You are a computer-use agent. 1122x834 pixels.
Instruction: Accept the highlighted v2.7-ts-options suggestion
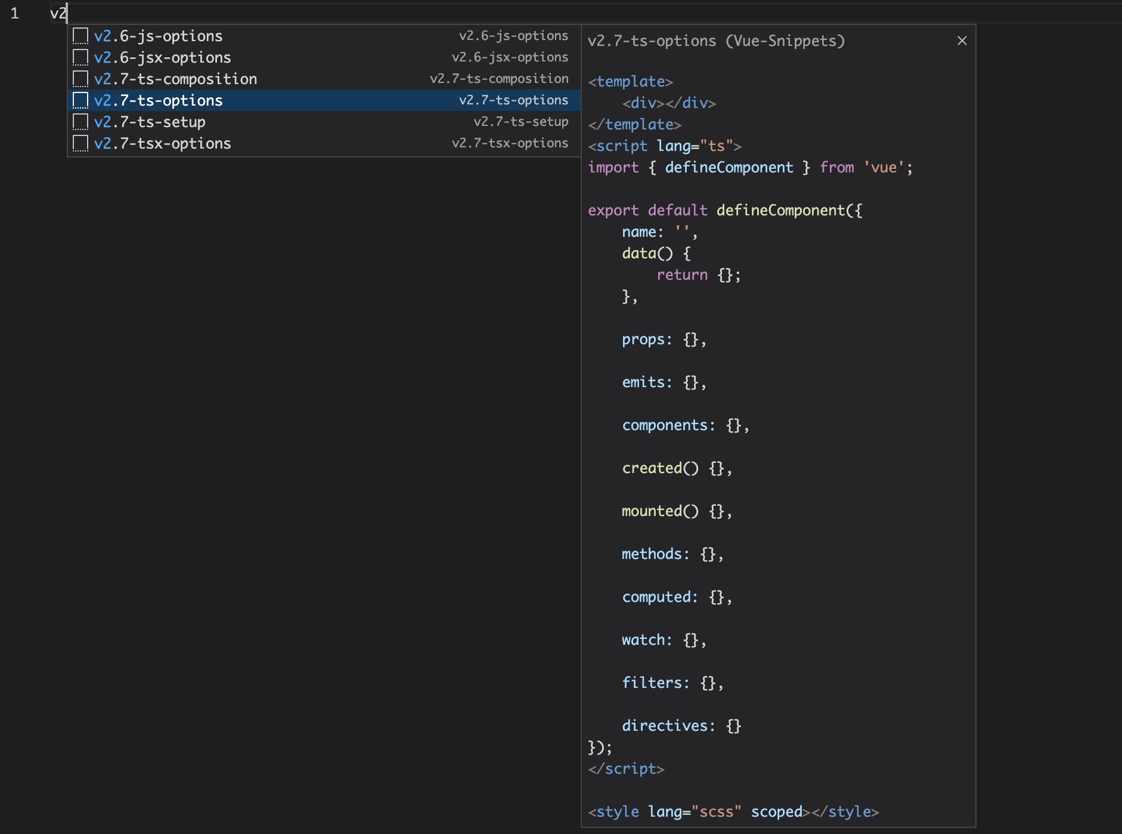pyautogui.click(x=158, y=101)
